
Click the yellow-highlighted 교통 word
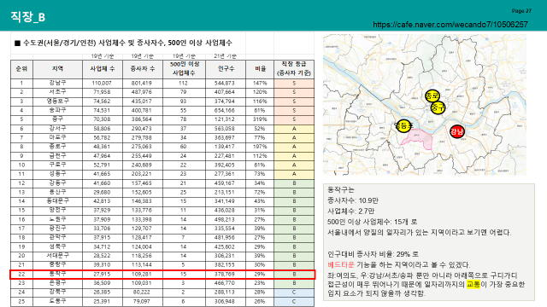coord(473,284)
